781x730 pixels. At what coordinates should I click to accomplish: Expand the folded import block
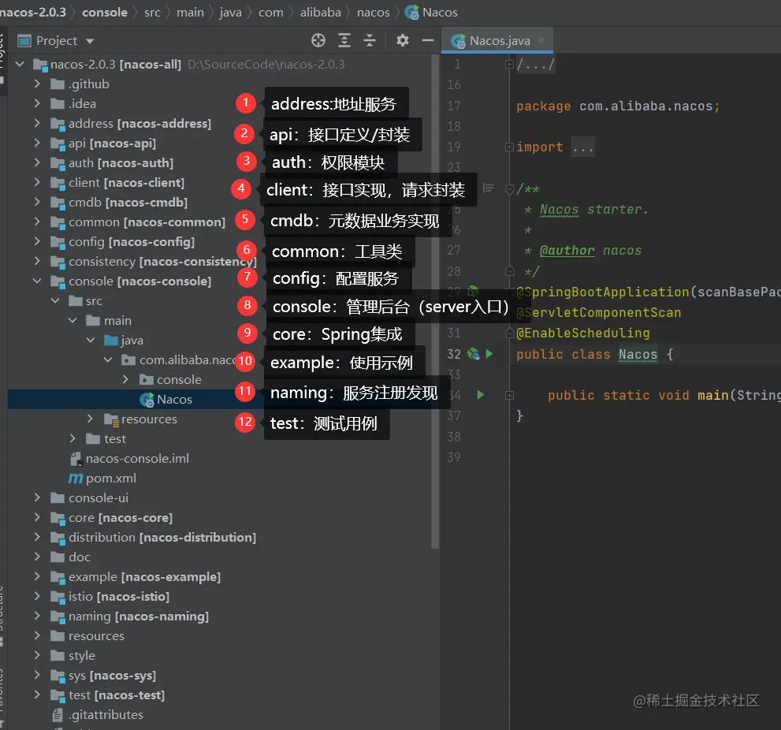click(x=509, y=147)
